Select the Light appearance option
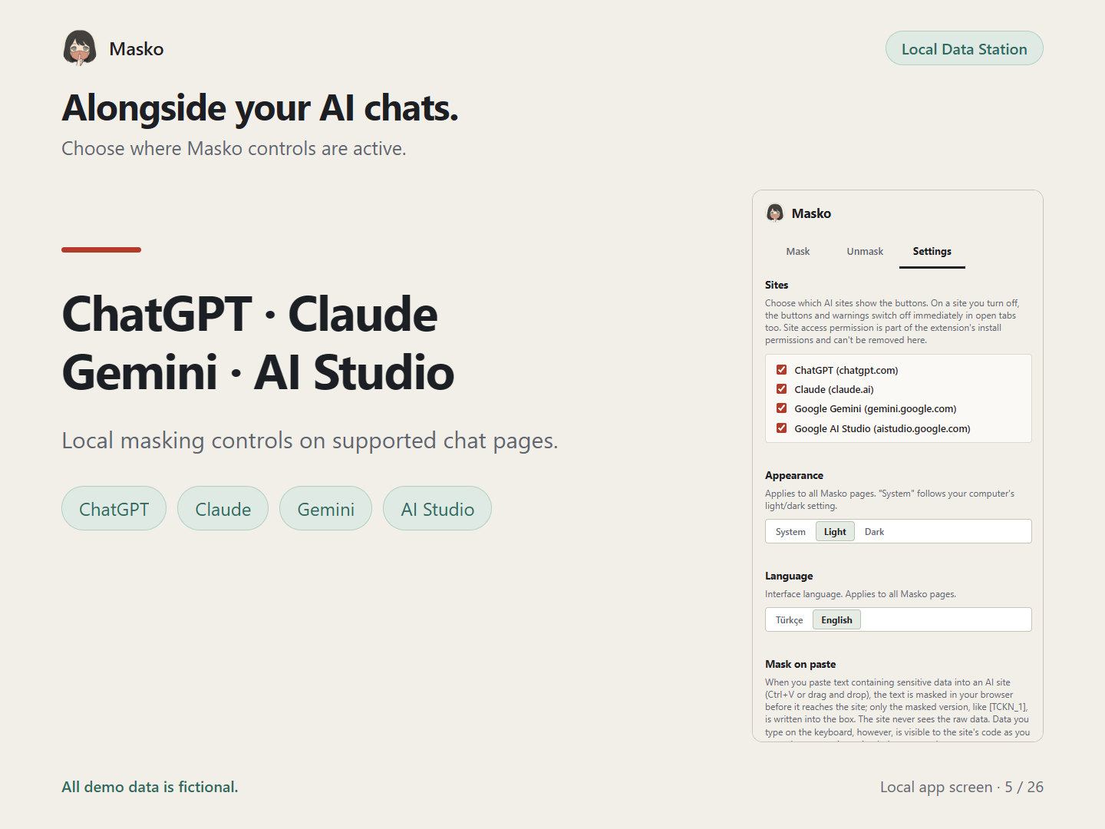Viewport: 1105px width, 829px height. click(x=835, y=532)
